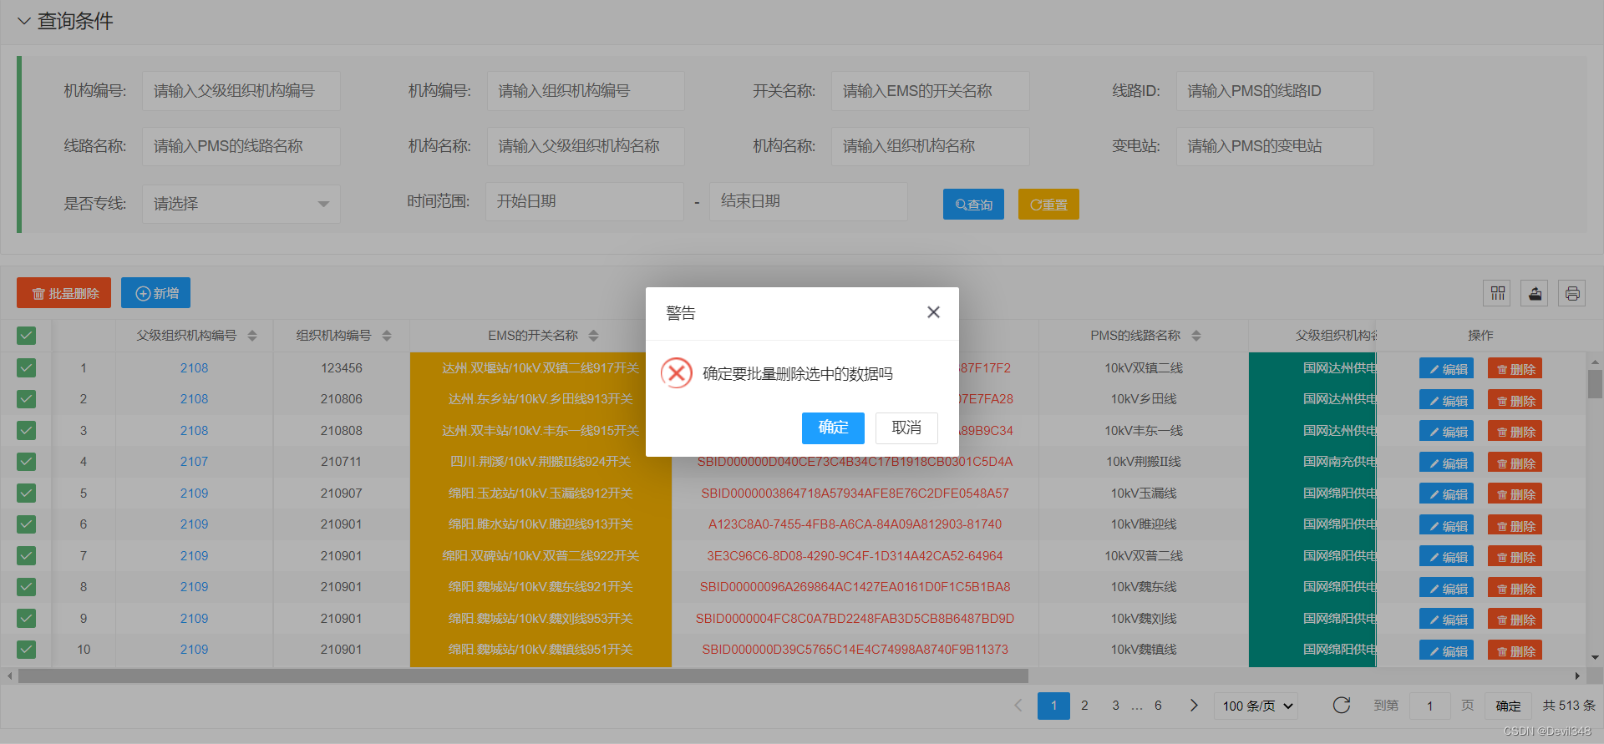Image resolution: width=1604 pixels, height=744 pixels.
Task: Click the 开始日期 date field
Action: (585, 201)
